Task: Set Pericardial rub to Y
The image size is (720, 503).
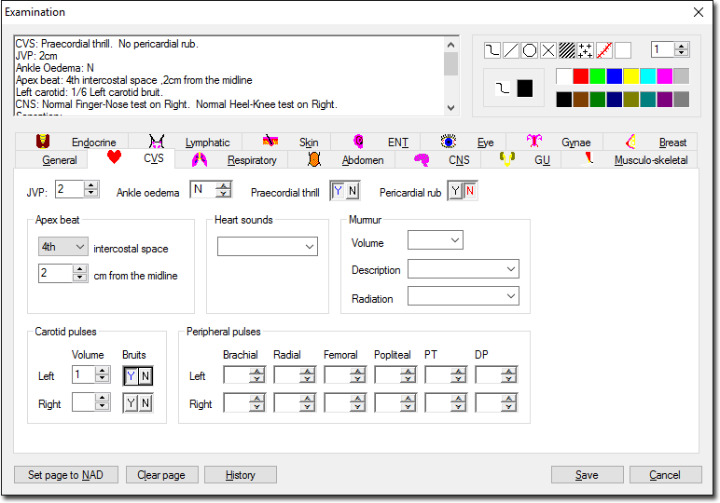Action: click(x=455, y=191)
